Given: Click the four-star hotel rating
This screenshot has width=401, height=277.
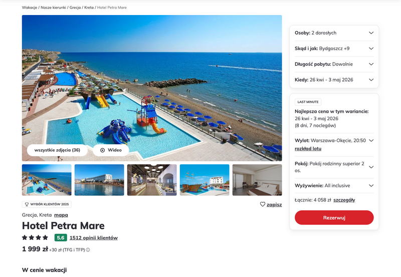Looking at the screenshot, I should click(x=35, y=237).
